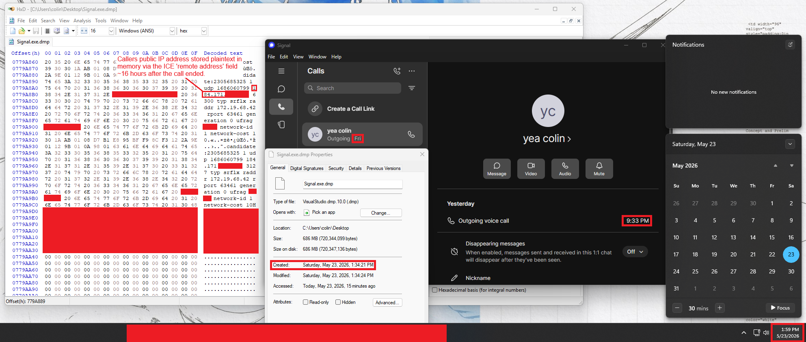806x342 pixels.
Task: Click the Open disk icon in HxD toolbar
Action: tap(57, 31)
